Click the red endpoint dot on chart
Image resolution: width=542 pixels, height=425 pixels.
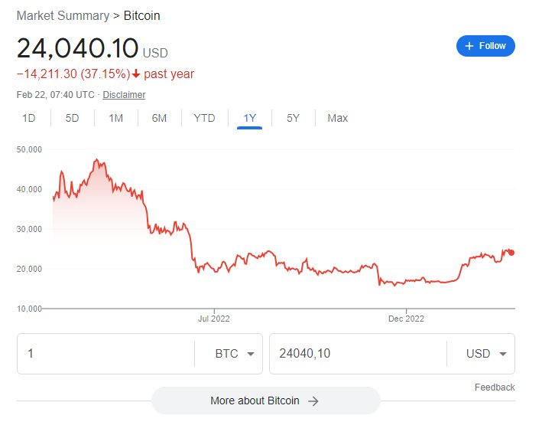511,253
